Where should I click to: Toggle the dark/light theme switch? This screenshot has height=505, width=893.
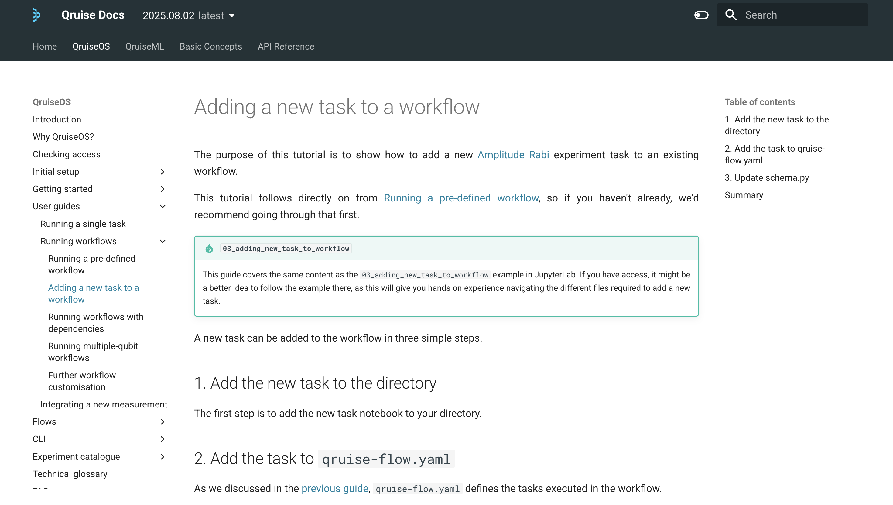point(701,15)
